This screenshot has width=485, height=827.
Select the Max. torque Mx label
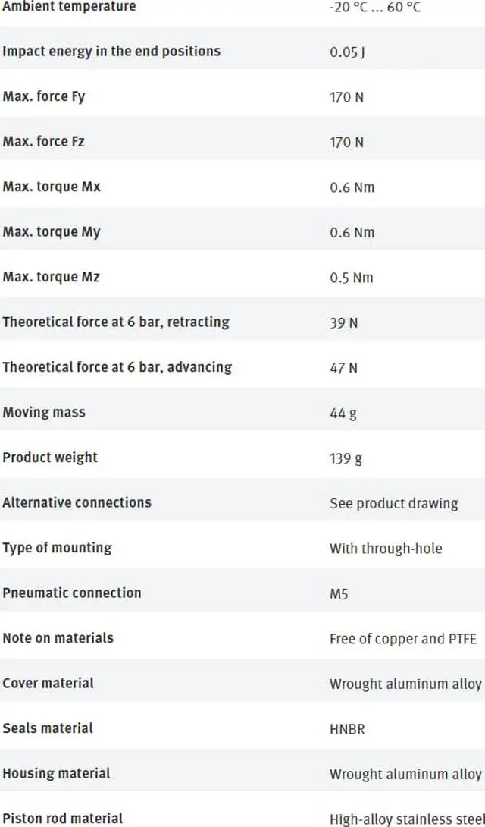click(x=52, y=187)
